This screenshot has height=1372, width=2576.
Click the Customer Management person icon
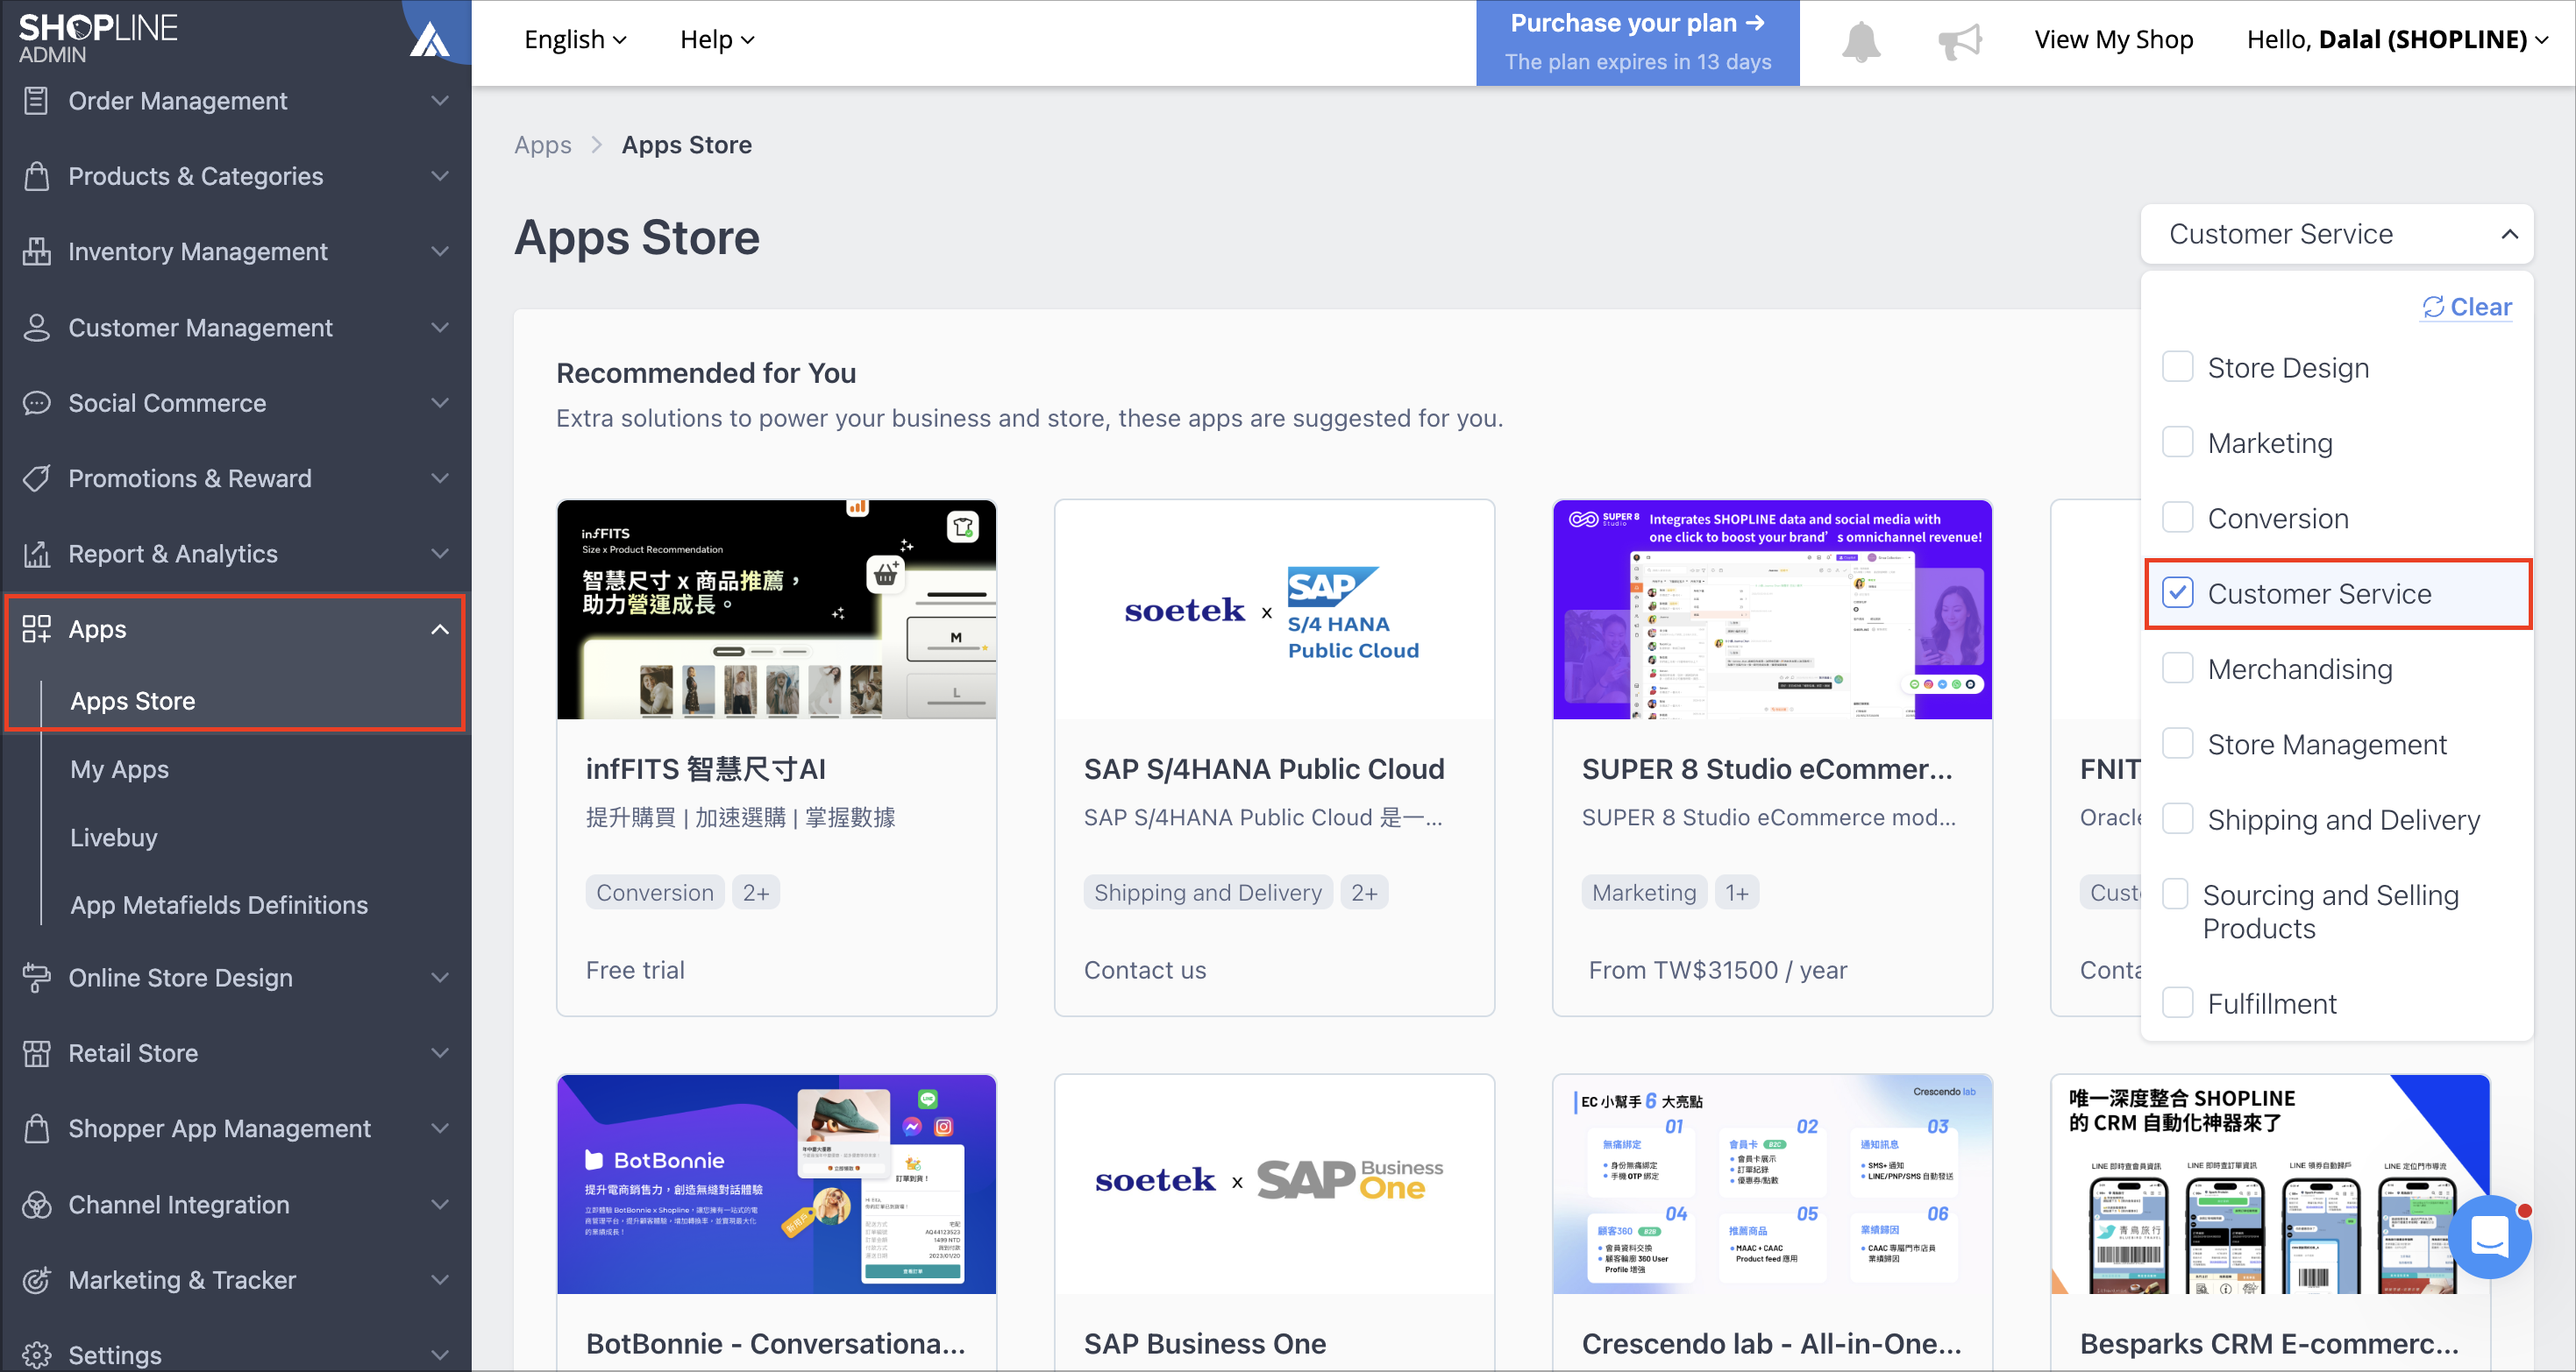[x=36, y=328]
